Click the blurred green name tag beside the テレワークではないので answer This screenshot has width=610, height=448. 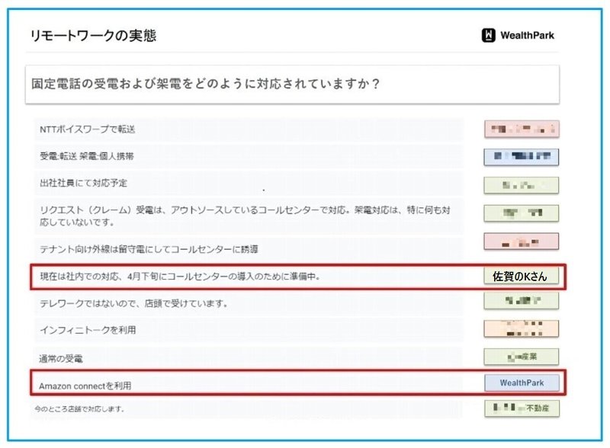coord(522,301)
